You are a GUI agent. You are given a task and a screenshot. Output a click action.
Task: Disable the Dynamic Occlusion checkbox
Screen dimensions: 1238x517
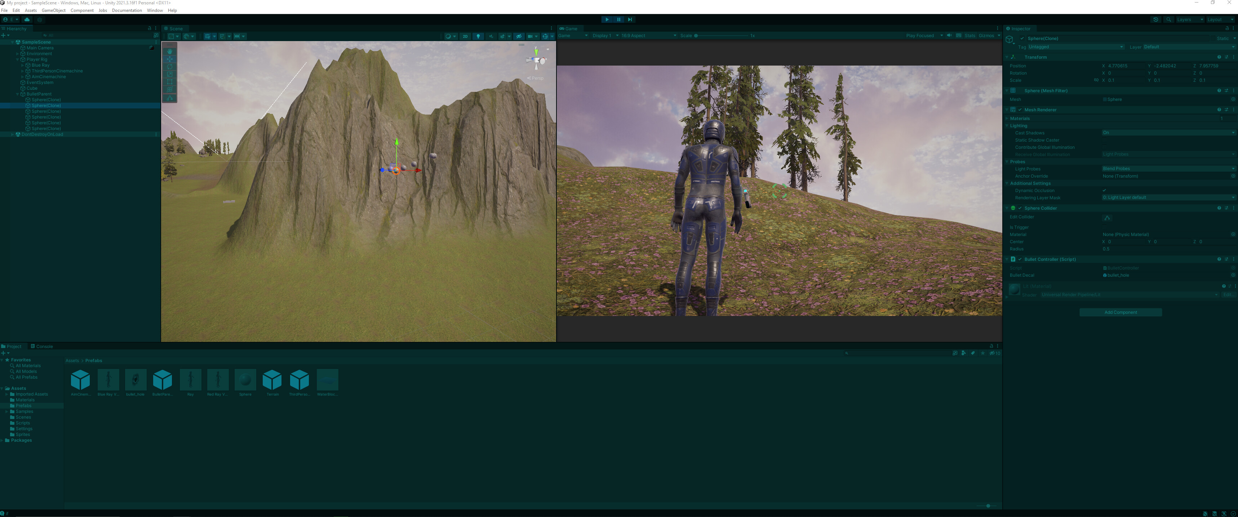pyautogui.click(x=1104, y=190)
